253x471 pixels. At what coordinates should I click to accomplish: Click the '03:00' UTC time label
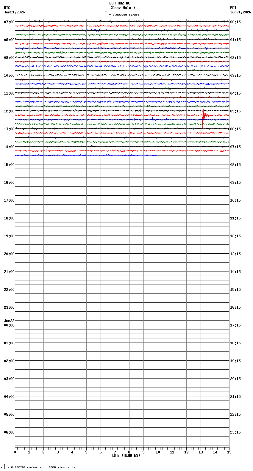(9, 379)
